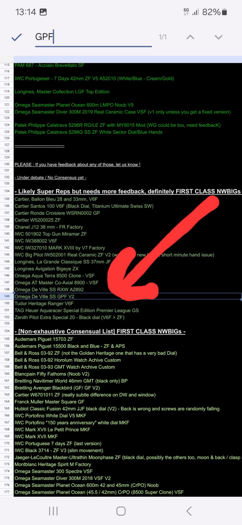Select row header 134
242x525 pixels.
[x=7, y=192]
